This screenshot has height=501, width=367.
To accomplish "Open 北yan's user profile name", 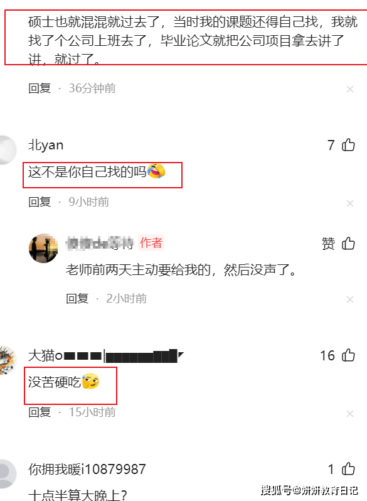I will coord(46,145).
